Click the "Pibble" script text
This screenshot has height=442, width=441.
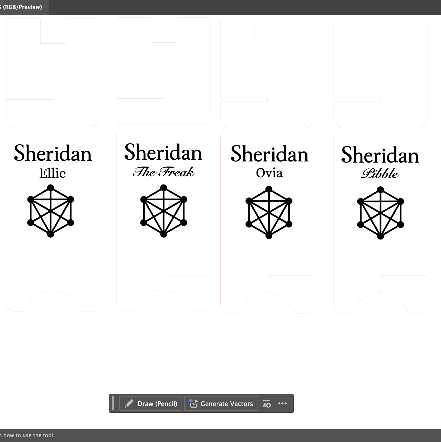[380, 173]
